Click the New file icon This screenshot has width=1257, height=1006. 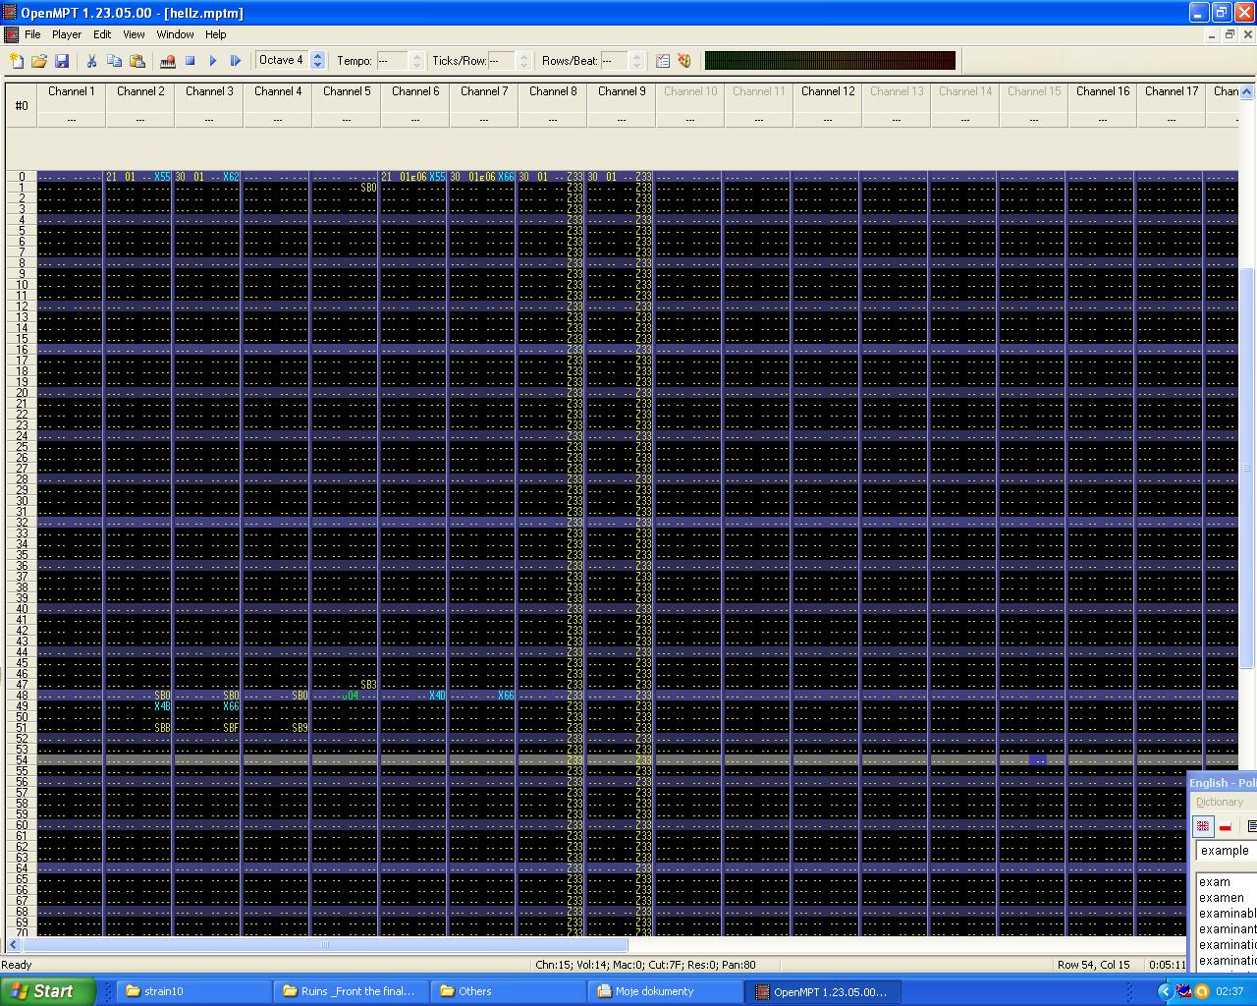(17, 61)
